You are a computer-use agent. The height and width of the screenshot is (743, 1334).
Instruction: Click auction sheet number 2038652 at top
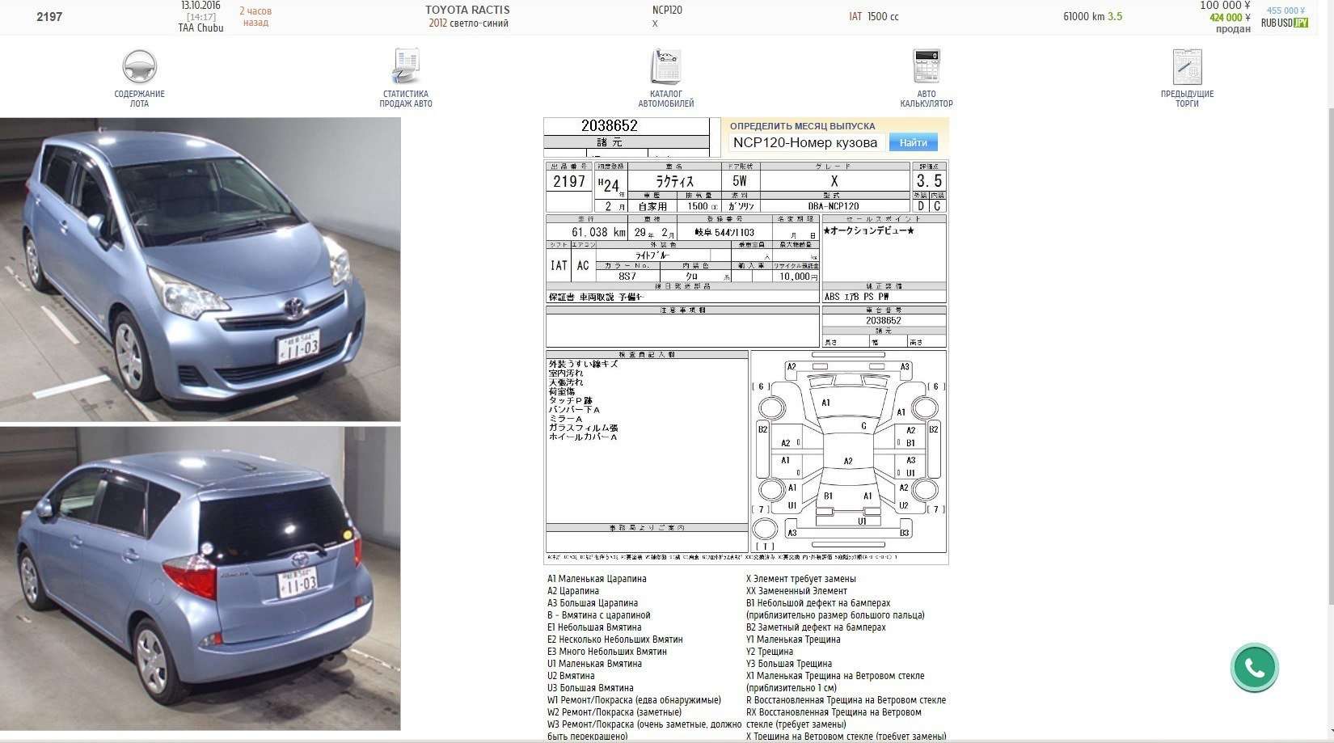tap(610, 125)
